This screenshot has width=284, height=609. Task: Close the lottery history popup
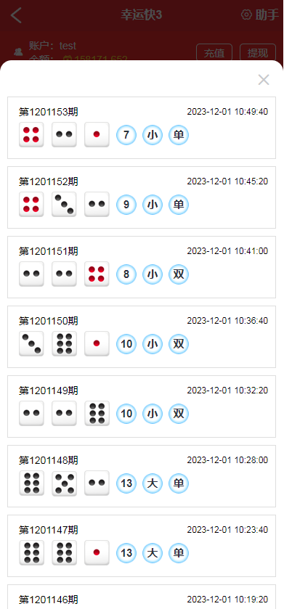tap(264, 80)
